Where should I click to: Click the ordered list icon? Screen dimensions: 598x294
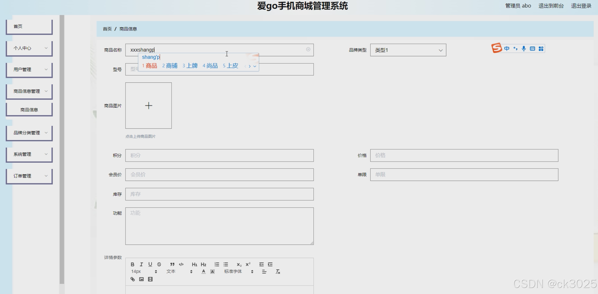tap(217, 264)
